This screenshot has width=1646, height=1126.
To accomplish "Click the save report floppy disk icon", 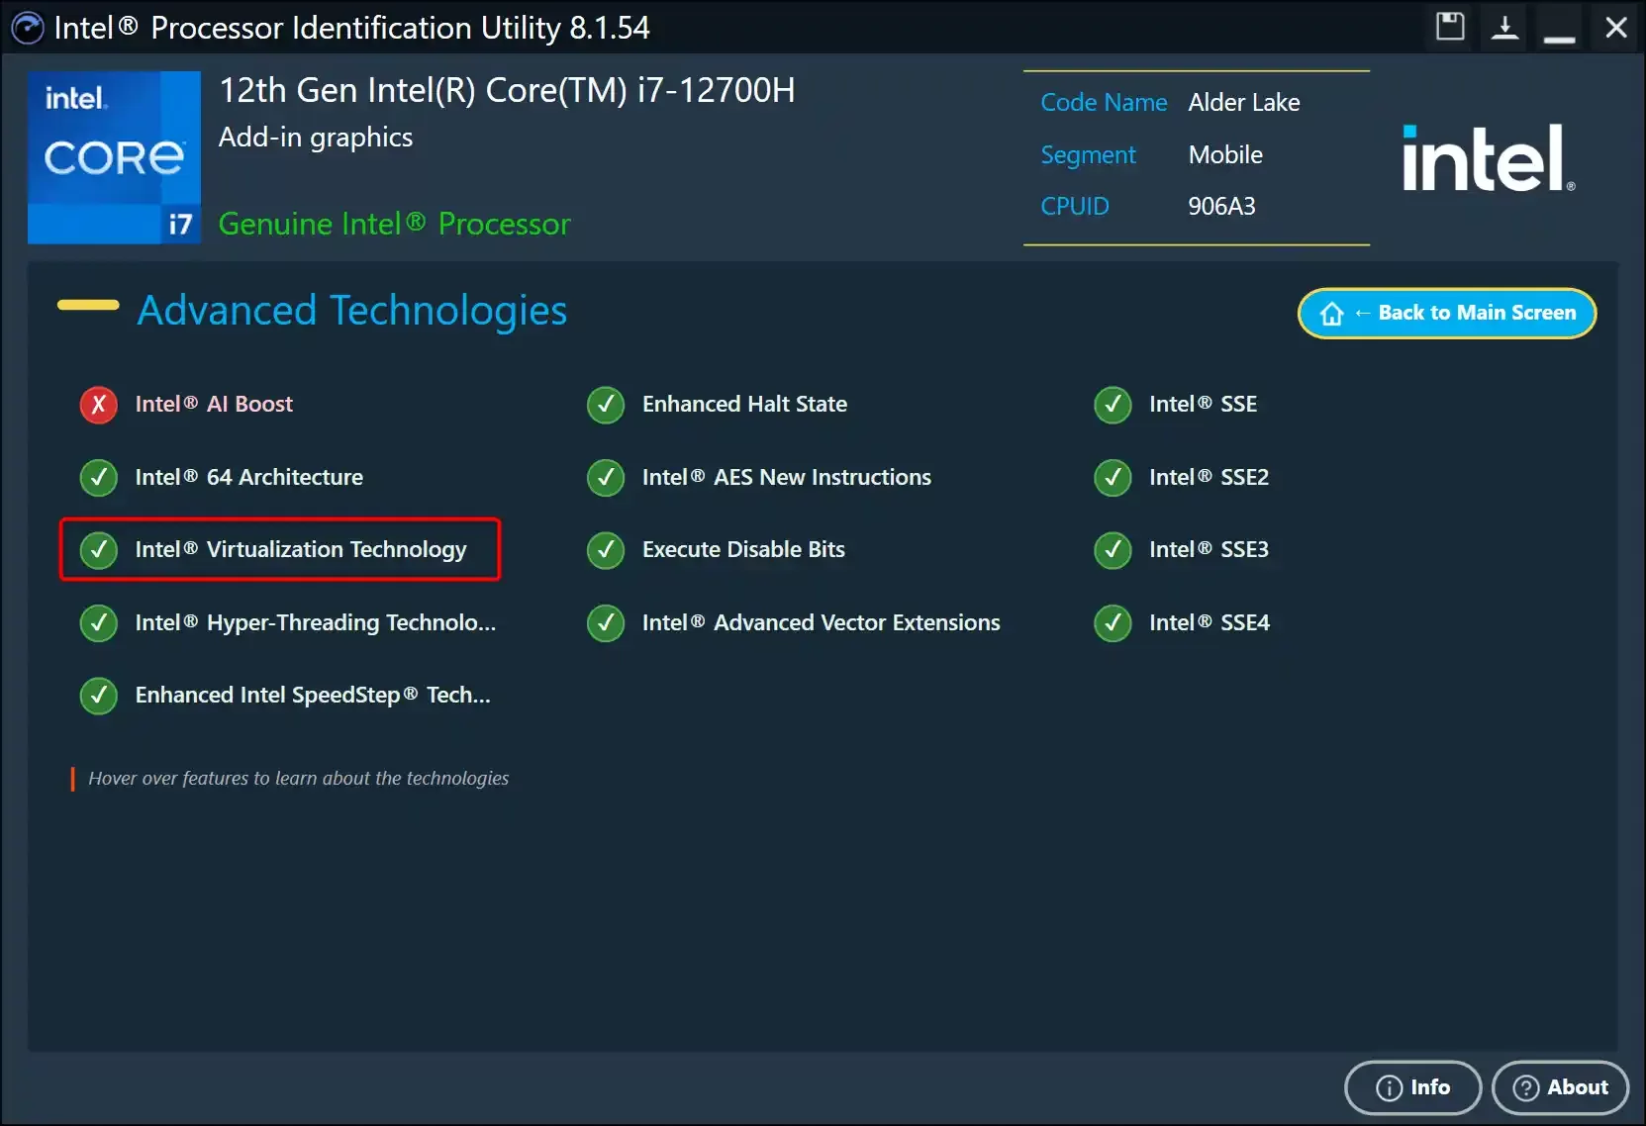I will tap(1450, 27).
